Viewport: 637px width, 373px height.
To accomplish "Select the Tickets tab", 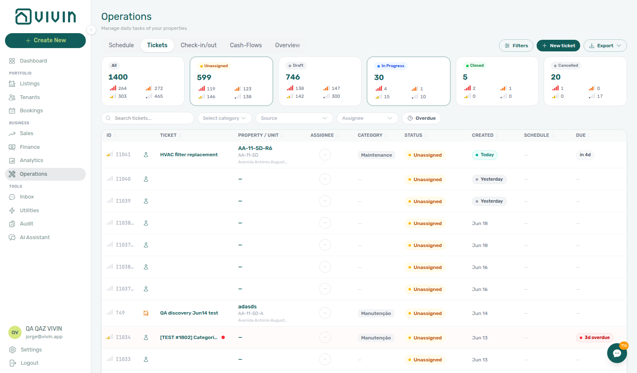I will 157,45.
